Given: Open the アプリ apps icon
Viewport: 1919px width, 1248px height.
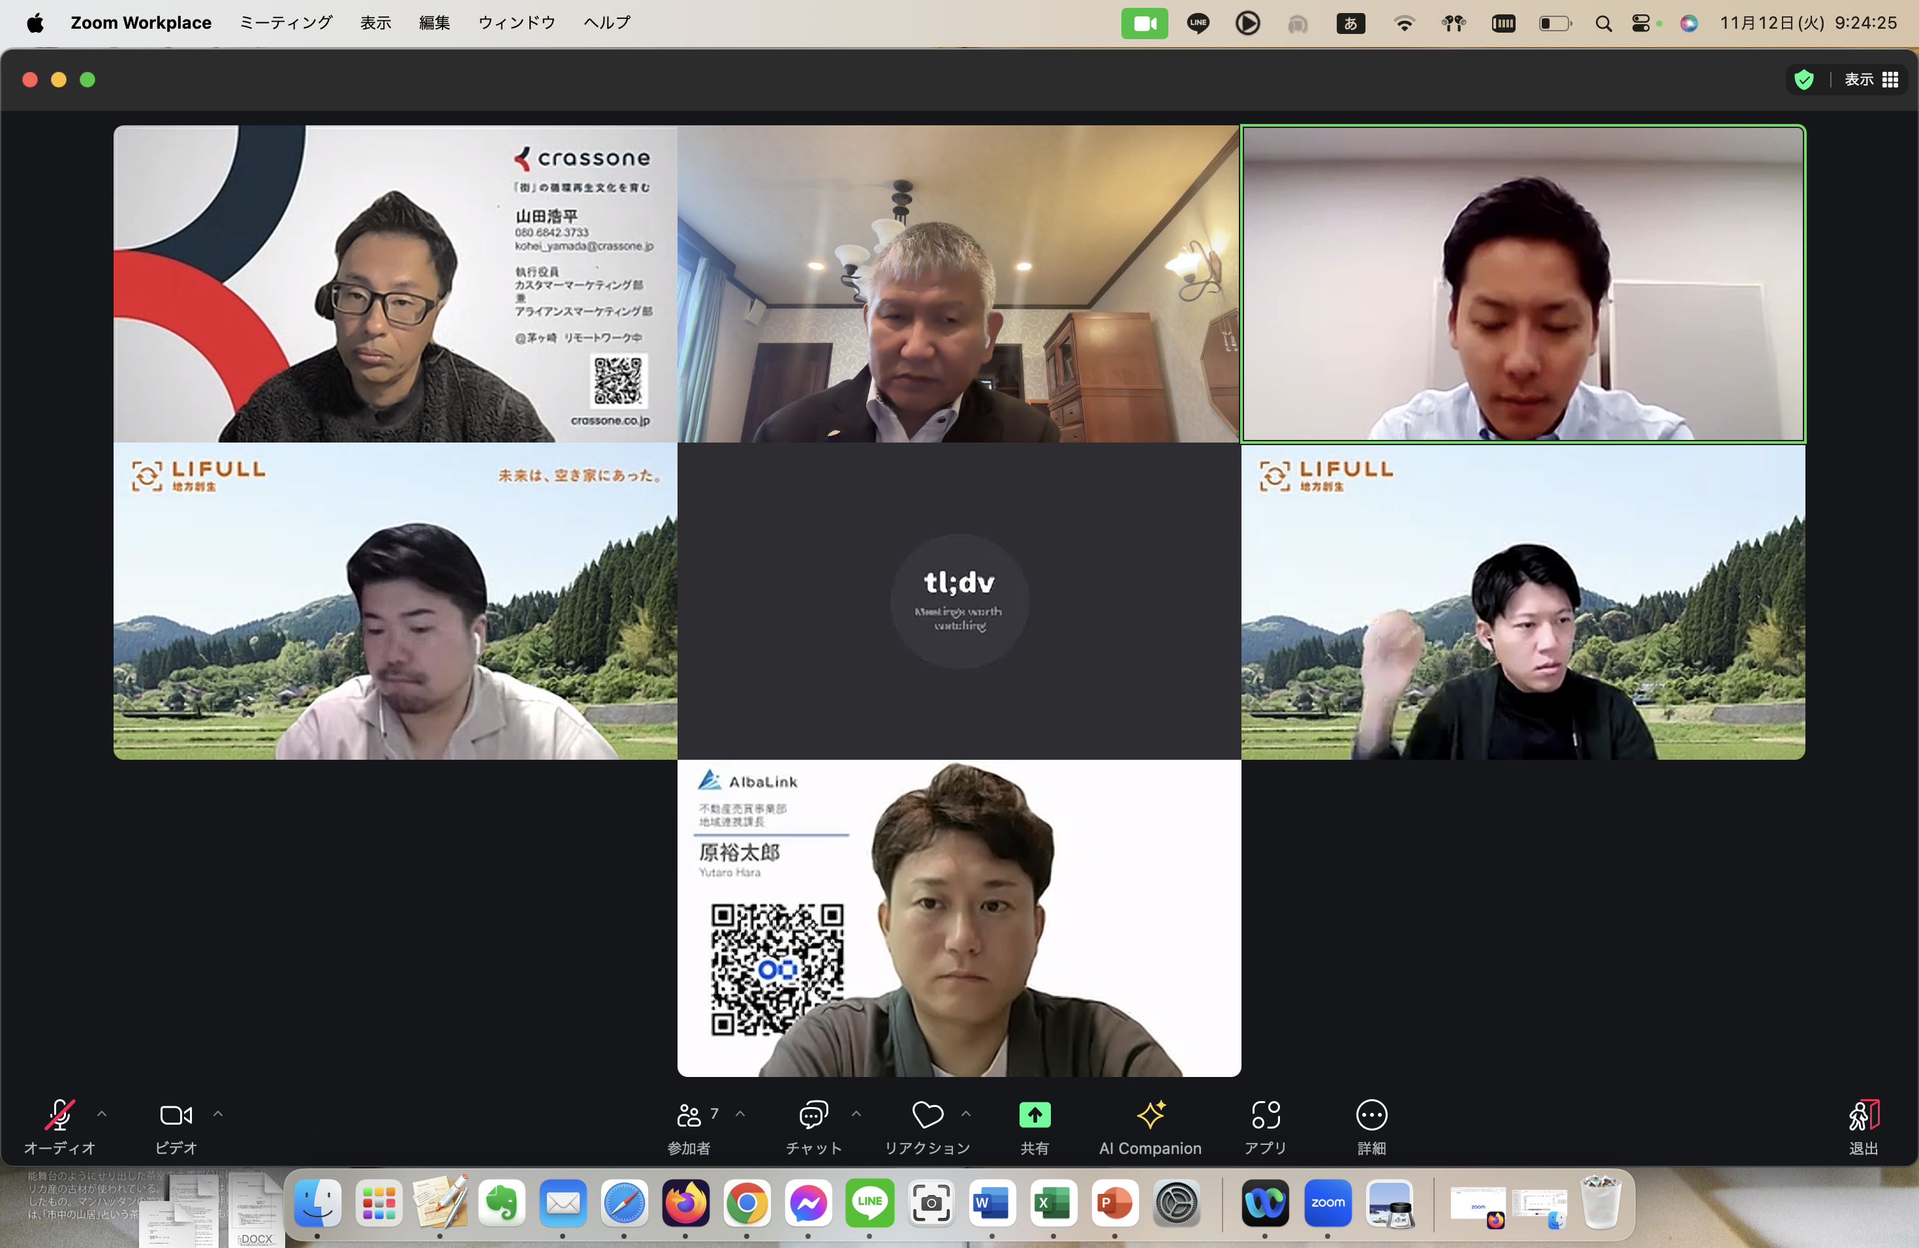Looking at the screenshot, I should point(1265,1115).
